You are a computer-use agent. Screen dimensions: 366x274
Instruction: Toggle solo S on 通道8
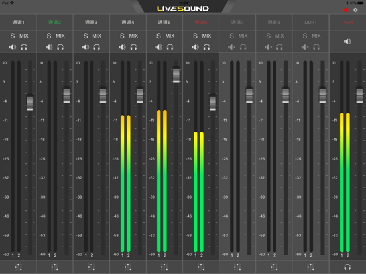pos(268,36)
